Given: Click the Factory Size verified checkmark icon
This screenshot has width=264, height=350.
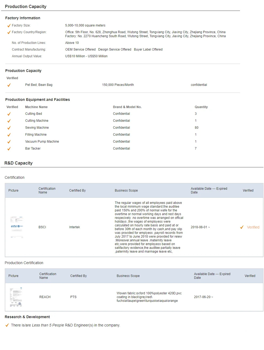Looking at the screenshot, I should point(9,26).
